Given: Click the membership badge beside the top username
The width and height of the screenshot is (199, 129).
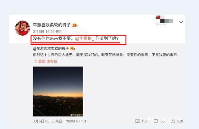Looking at the screenshot, I should [x=75, y=25].
